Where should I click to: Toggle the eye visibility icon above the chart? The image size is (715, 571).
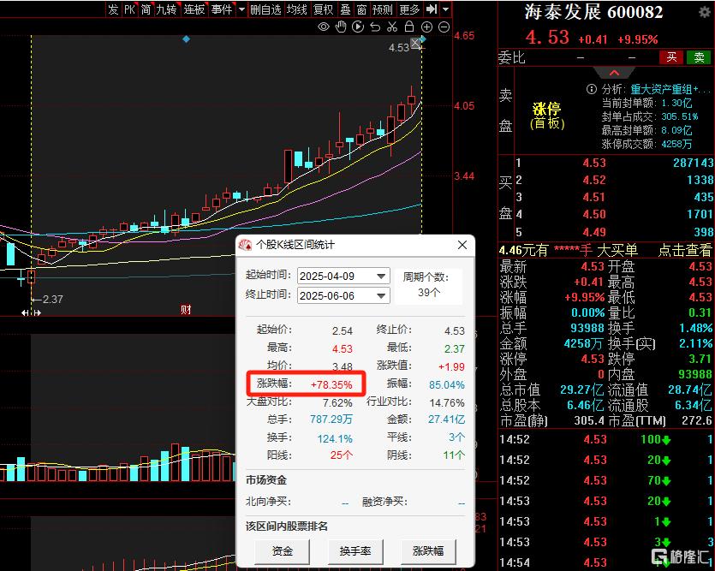[x=324, y=27]
